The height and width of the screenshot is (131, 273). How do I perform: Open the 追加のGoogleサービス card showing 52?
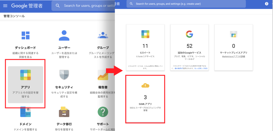pyautogui.click(x=189, y=47)
